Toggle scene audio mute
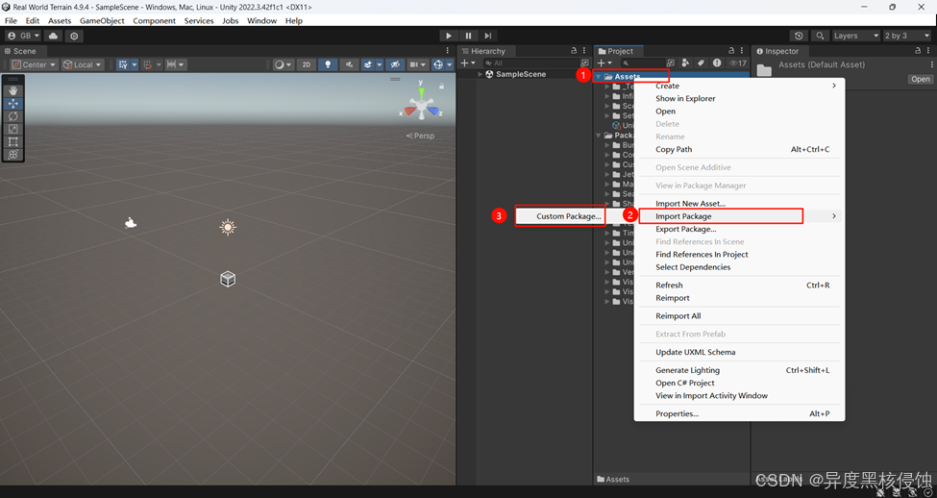The width and height of the screenshot is (937, 498). 349,64
